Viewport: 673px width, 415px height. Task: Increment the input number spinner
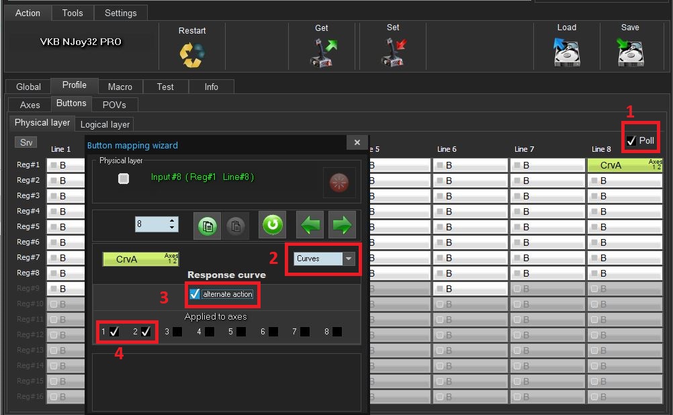click(173, 220)
